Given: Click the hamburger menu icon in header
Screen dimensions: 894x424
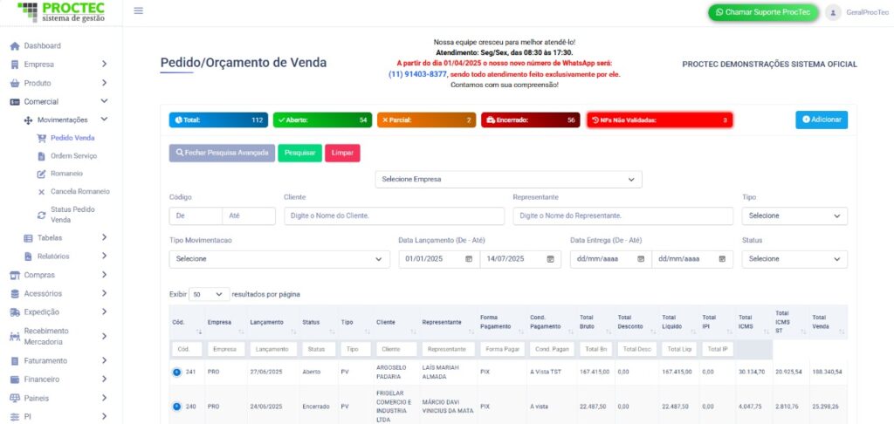Looking at the screenshot, I should [x=139, y=11].
